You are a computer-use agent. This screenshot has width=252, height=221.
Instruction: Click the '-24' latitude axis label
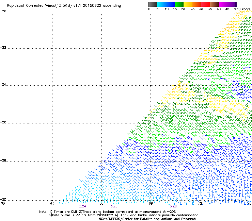tap(3, 85)
